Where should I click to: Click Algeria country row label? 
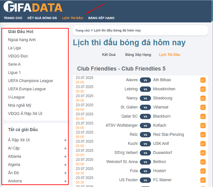point(14,165)
